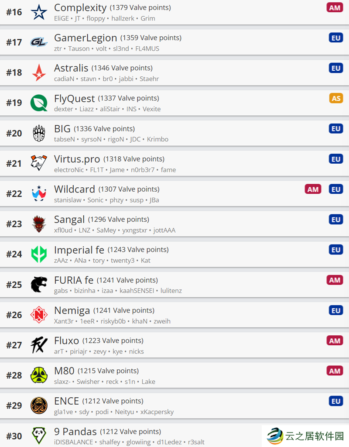Select the AS region badge on FlyQuest

(336, 98)
